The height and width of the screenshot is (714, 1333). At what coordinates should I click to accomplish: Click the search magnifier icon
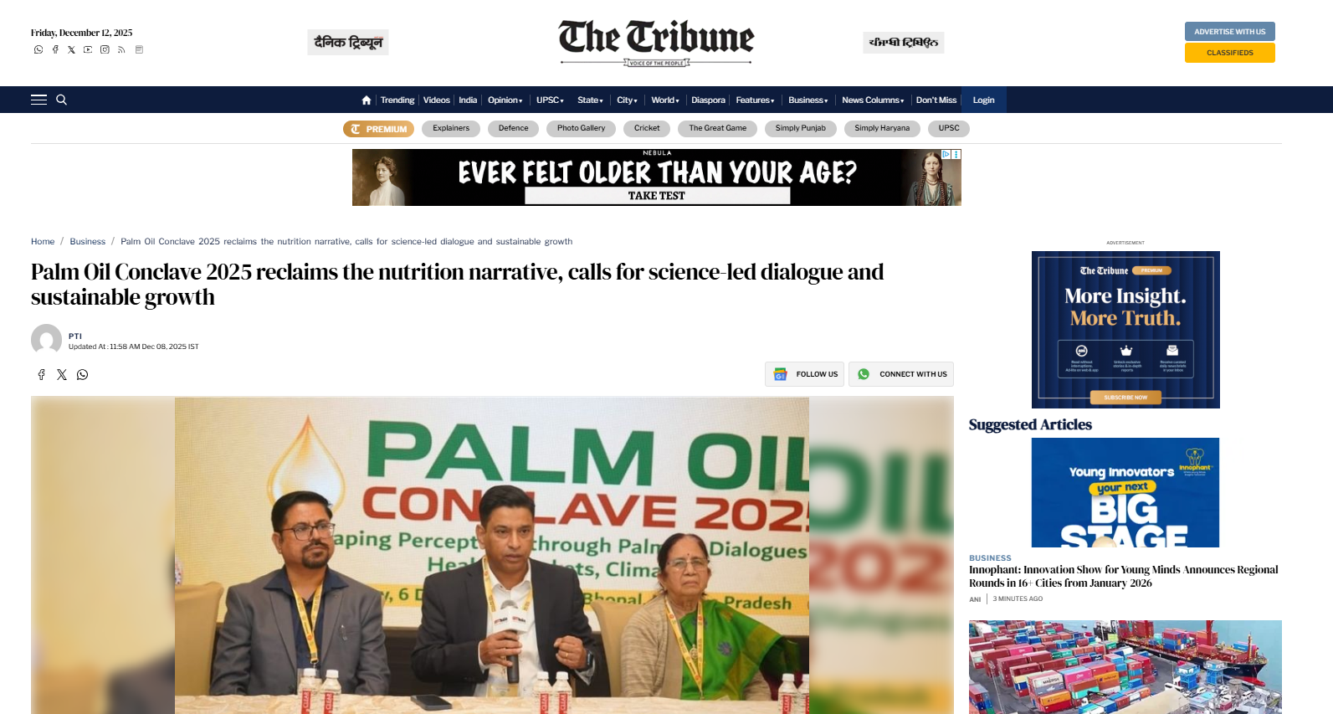[x=61, y=100]
